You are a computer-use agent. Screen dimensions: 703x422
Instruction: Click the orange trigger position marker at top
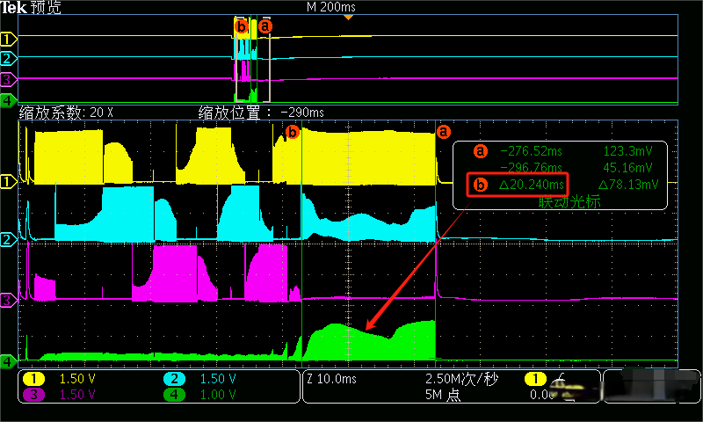coord(349,17)
